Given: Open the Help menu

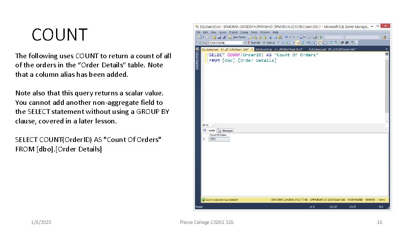Looking at the screenshot, I should tap(276, 32).
